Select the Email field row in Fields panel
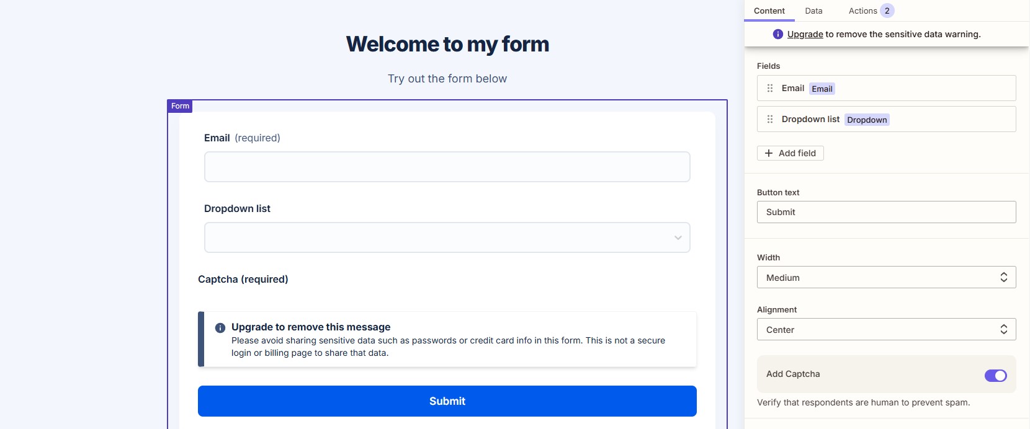Screen dimensions: 1030x429 point(886,88)
